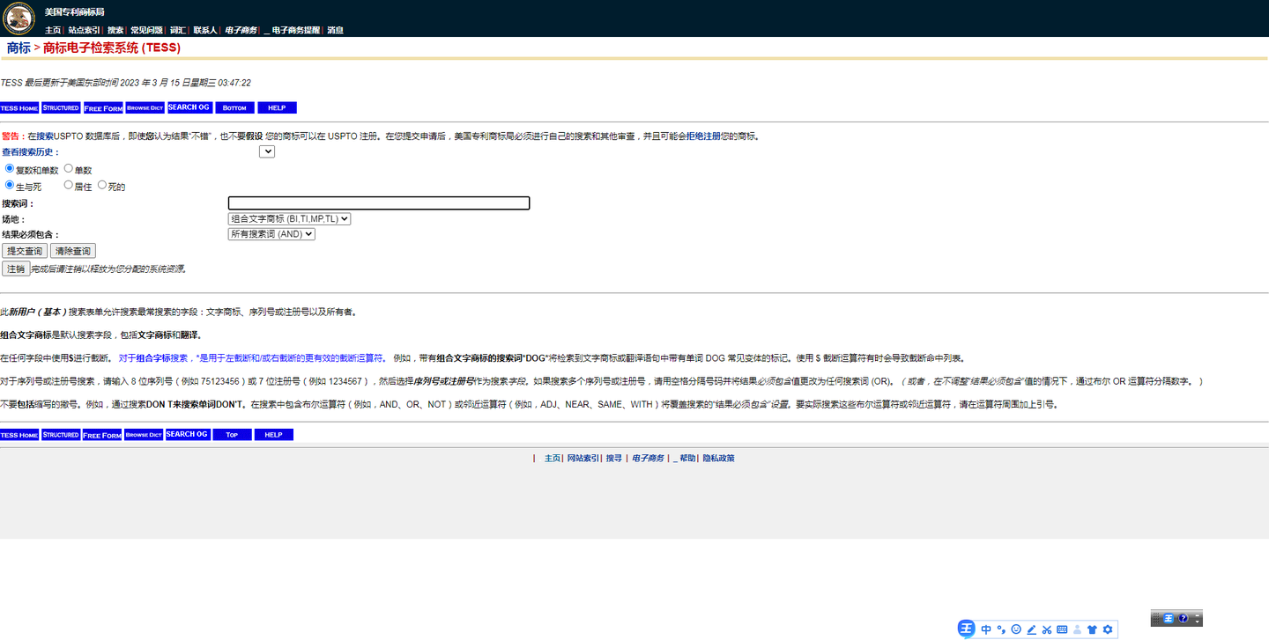Open the IME emoji smiley icon
This screenshot has height=640, width=1269.
click(1016, 629)
